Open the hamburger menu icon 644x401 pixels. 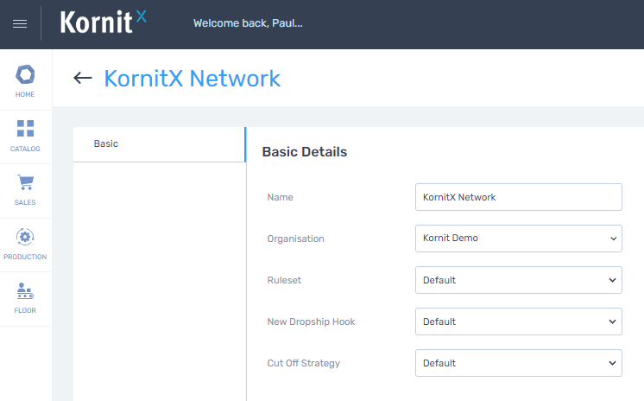[20, 24]
